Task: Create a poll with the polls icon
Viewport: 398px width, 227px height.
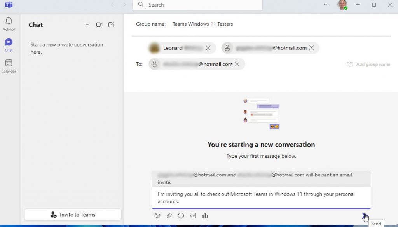Action: pyautogui.click(x=205, y=215)
